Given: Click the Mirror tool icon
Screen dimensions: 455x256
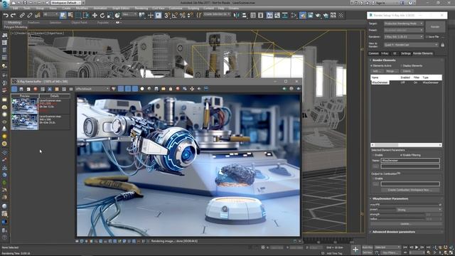Looking at the screenshot, I should 237,15.
